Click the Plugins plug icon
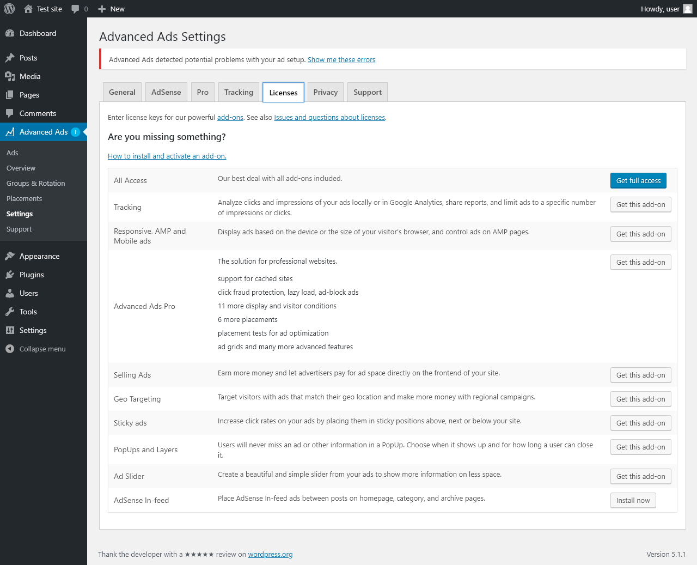The height and width of the screenshot is (565, 697). (x=10, y=275)
